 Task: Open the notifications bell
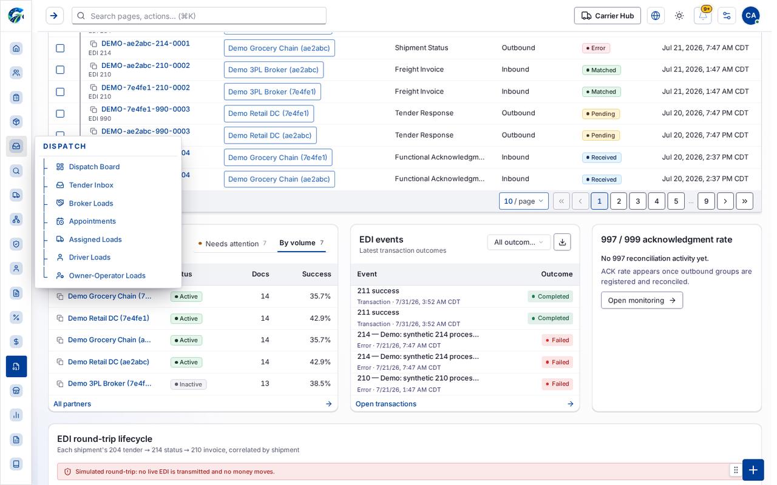702,16
